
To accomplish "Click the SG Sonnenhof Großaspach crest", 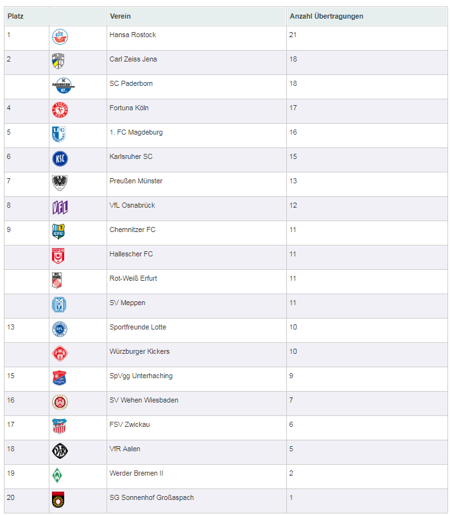I will (x=58, y=499).
